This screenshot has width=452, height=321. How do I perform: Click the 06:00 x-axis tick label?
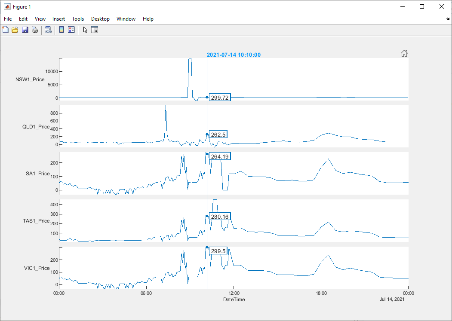(147, 293)
